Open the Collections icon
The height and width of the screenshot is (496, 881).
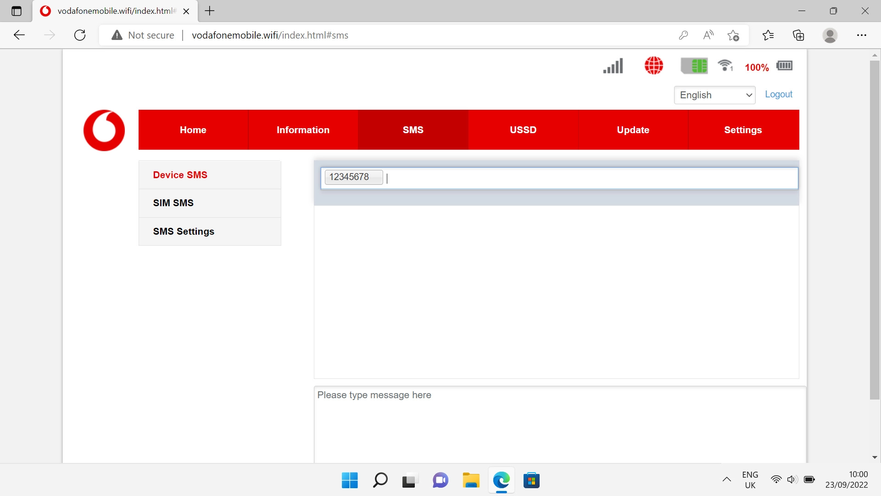click(x=798, y=35)
